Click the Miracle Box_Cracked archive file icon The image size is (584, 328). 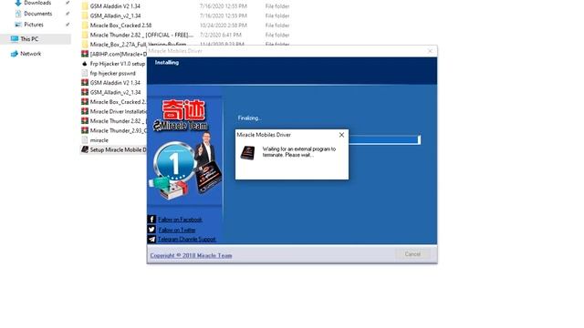(x=85, y=102)
